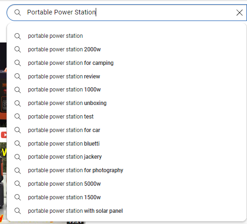The width and height of the screenshot is (247, 224).
Task: Select suggestion 'portable power station 2000w'
Action: [x=127, y=49]
